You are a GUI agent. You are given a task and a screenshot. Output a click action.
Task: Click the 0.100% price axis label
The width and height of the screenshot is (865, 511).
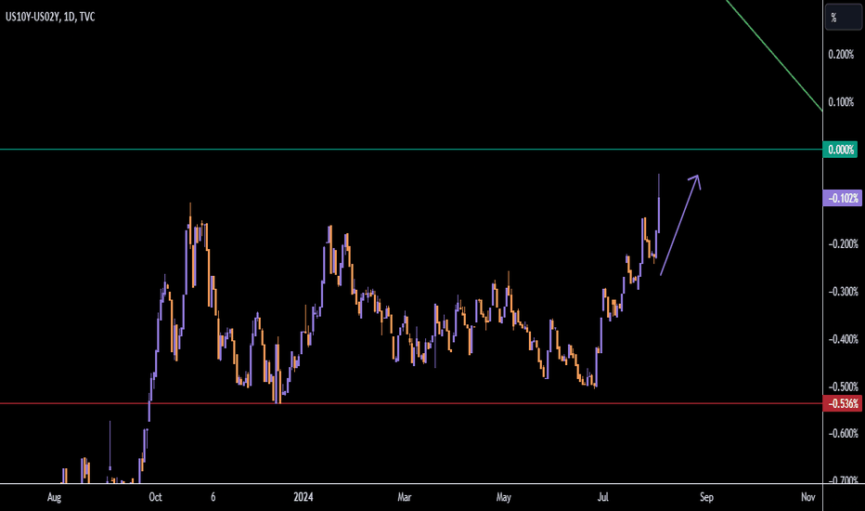pyautogui.click(x=841, y=102)
